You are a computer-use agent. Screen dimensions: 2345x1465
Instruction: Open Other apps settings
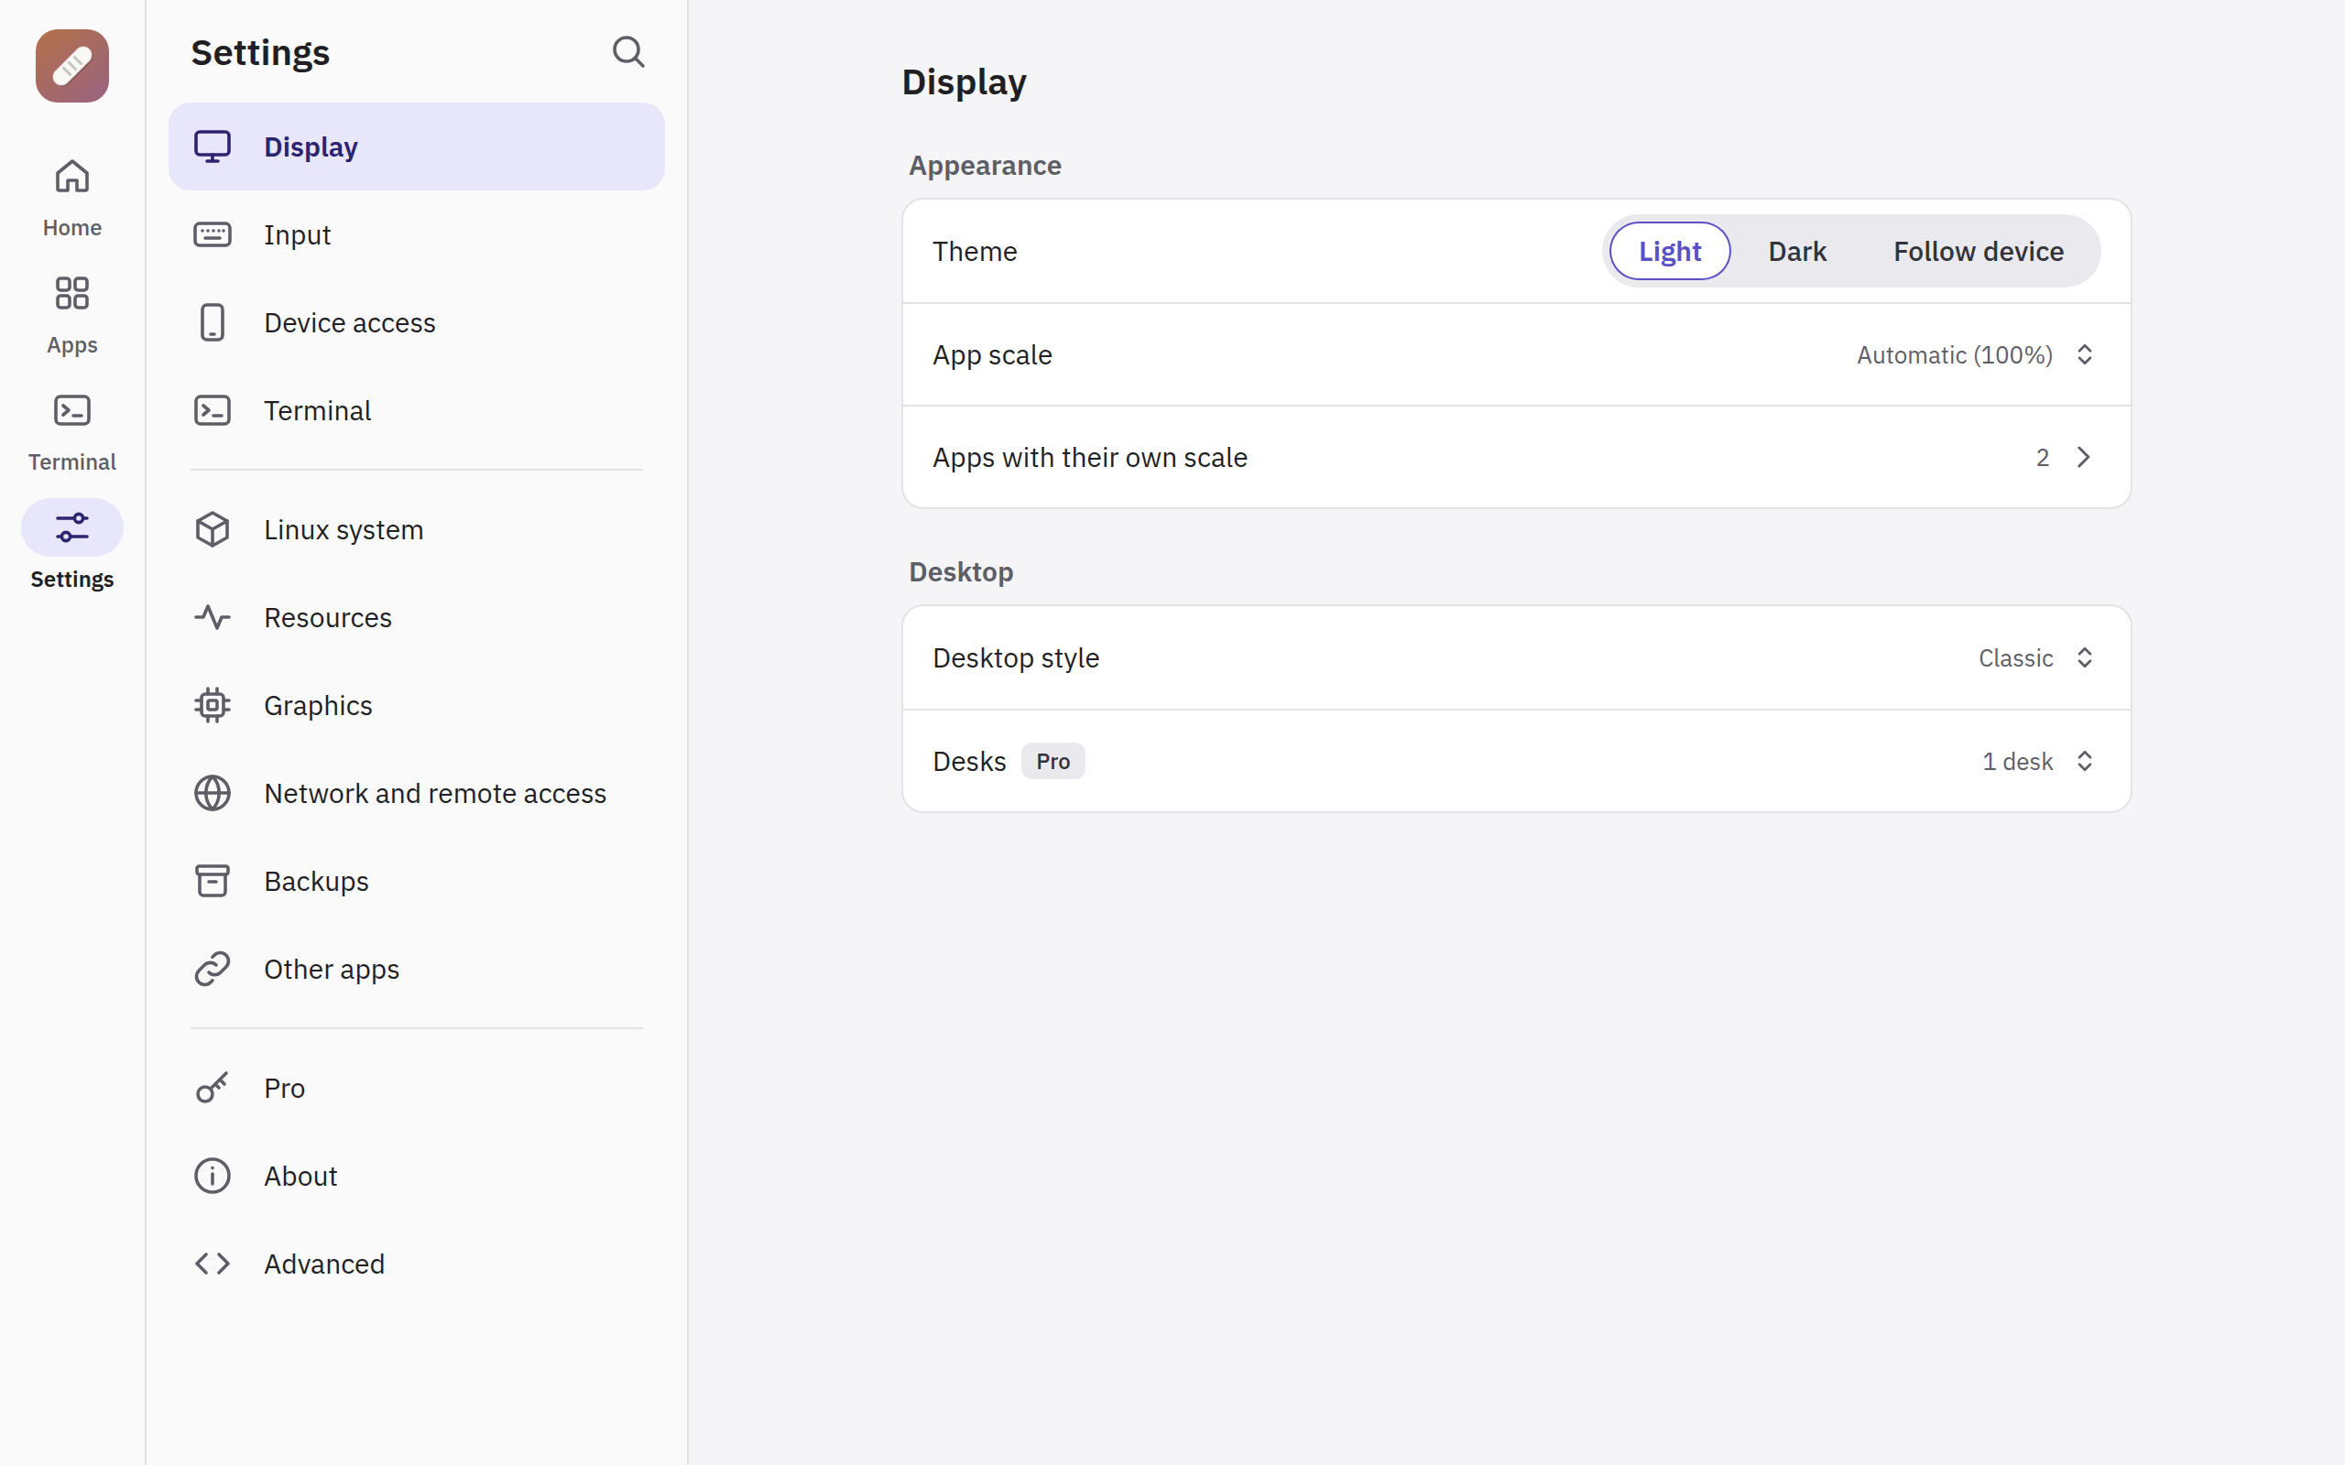(417, 969)
